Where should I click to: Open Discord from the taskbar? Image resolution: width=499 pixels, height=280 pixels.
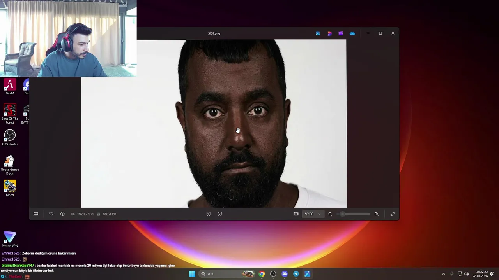coord(285,274)
